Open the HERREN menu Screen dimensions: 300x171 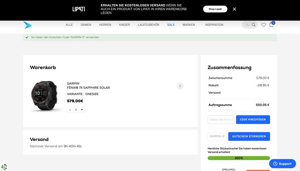(105, 25)
